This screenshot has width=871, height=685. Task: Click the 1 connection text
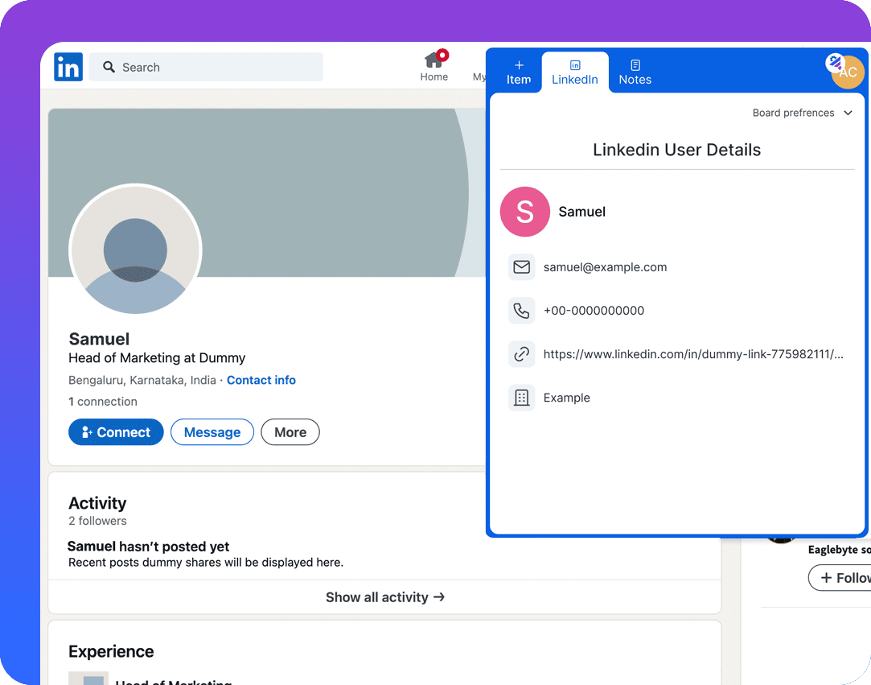[x=103, y=402]
